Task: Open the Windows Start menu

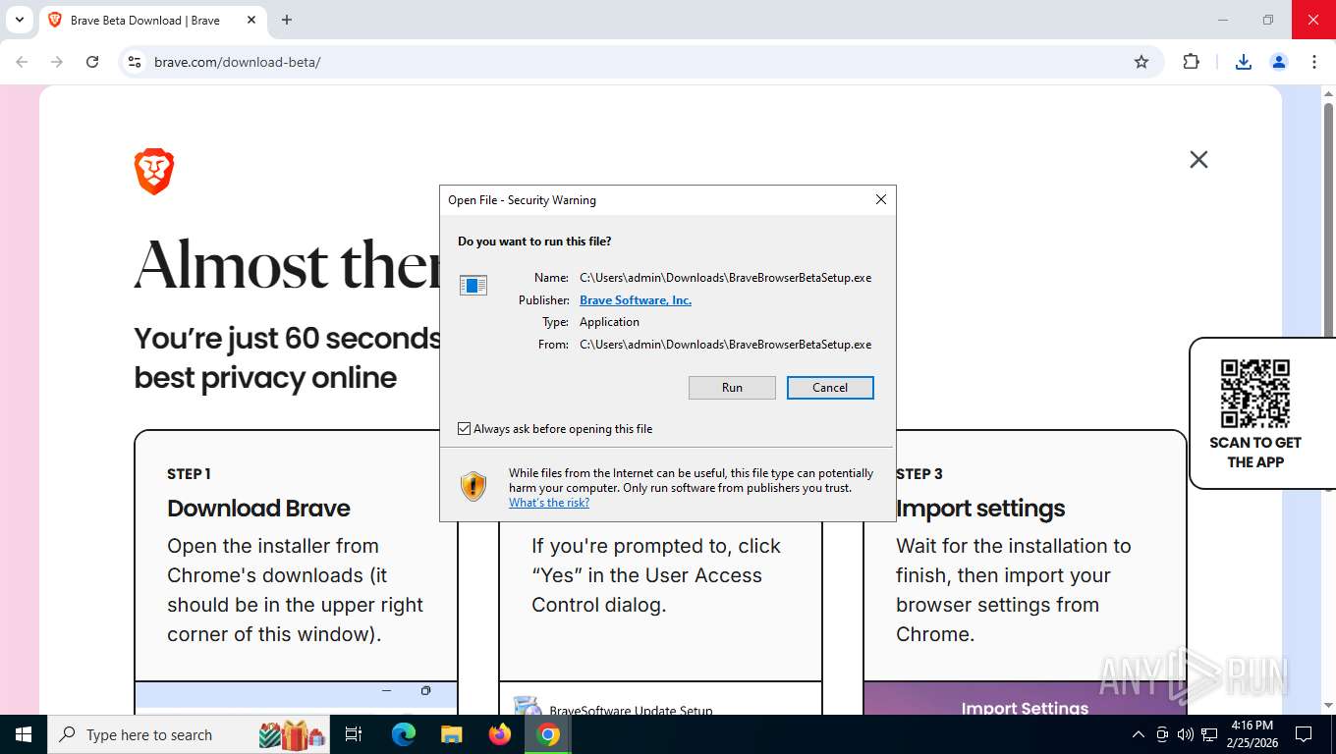Action: pyautogui.click(x=24, y=734)
